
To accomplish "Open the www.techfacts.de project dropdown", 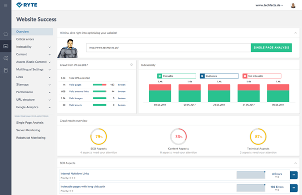I will 269,5.
